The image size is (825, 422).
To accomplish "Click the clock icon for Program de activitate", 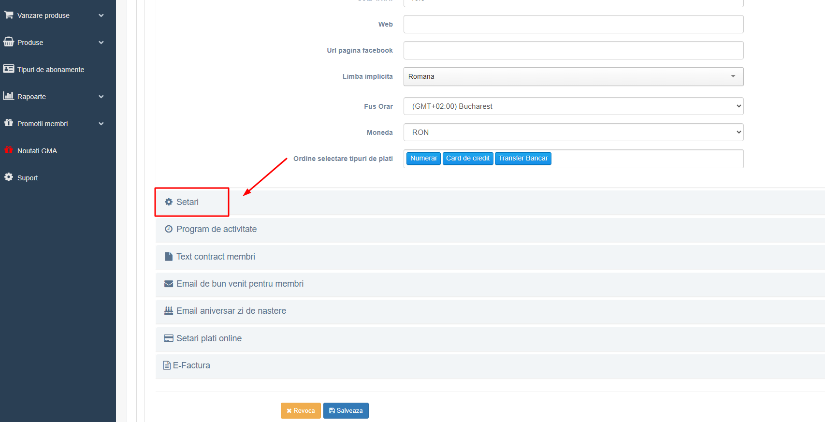I will point(169,229).
